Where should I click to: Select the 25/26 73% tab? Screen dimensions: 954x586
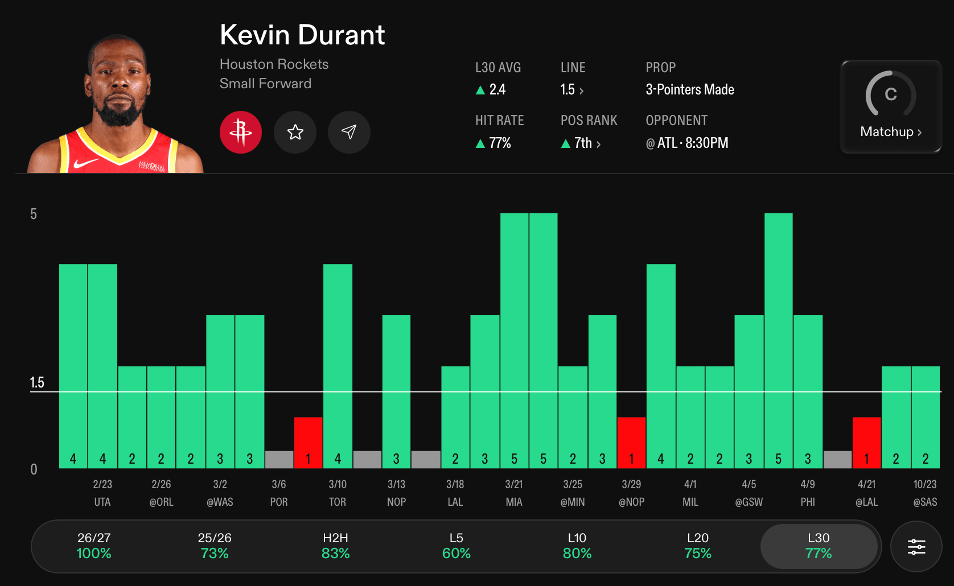215,546
